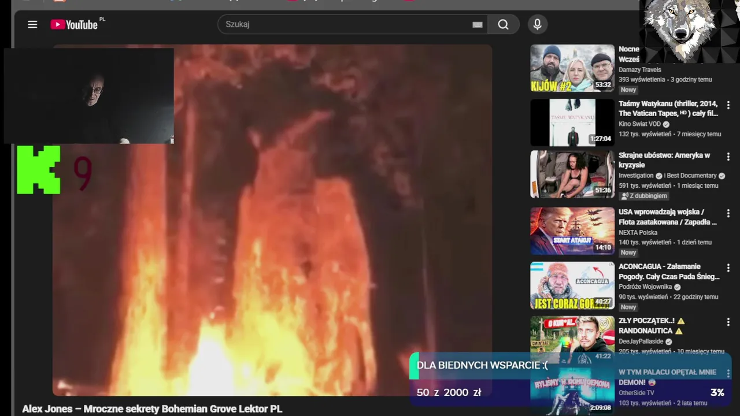Open the on-screen keyboard icon in search
This screenshot has width=740, height=416.
coord(478,24)
